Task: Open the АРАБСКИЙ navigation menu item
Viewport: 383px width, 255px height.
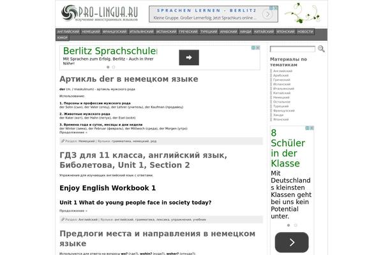Action: click(229, 32)
